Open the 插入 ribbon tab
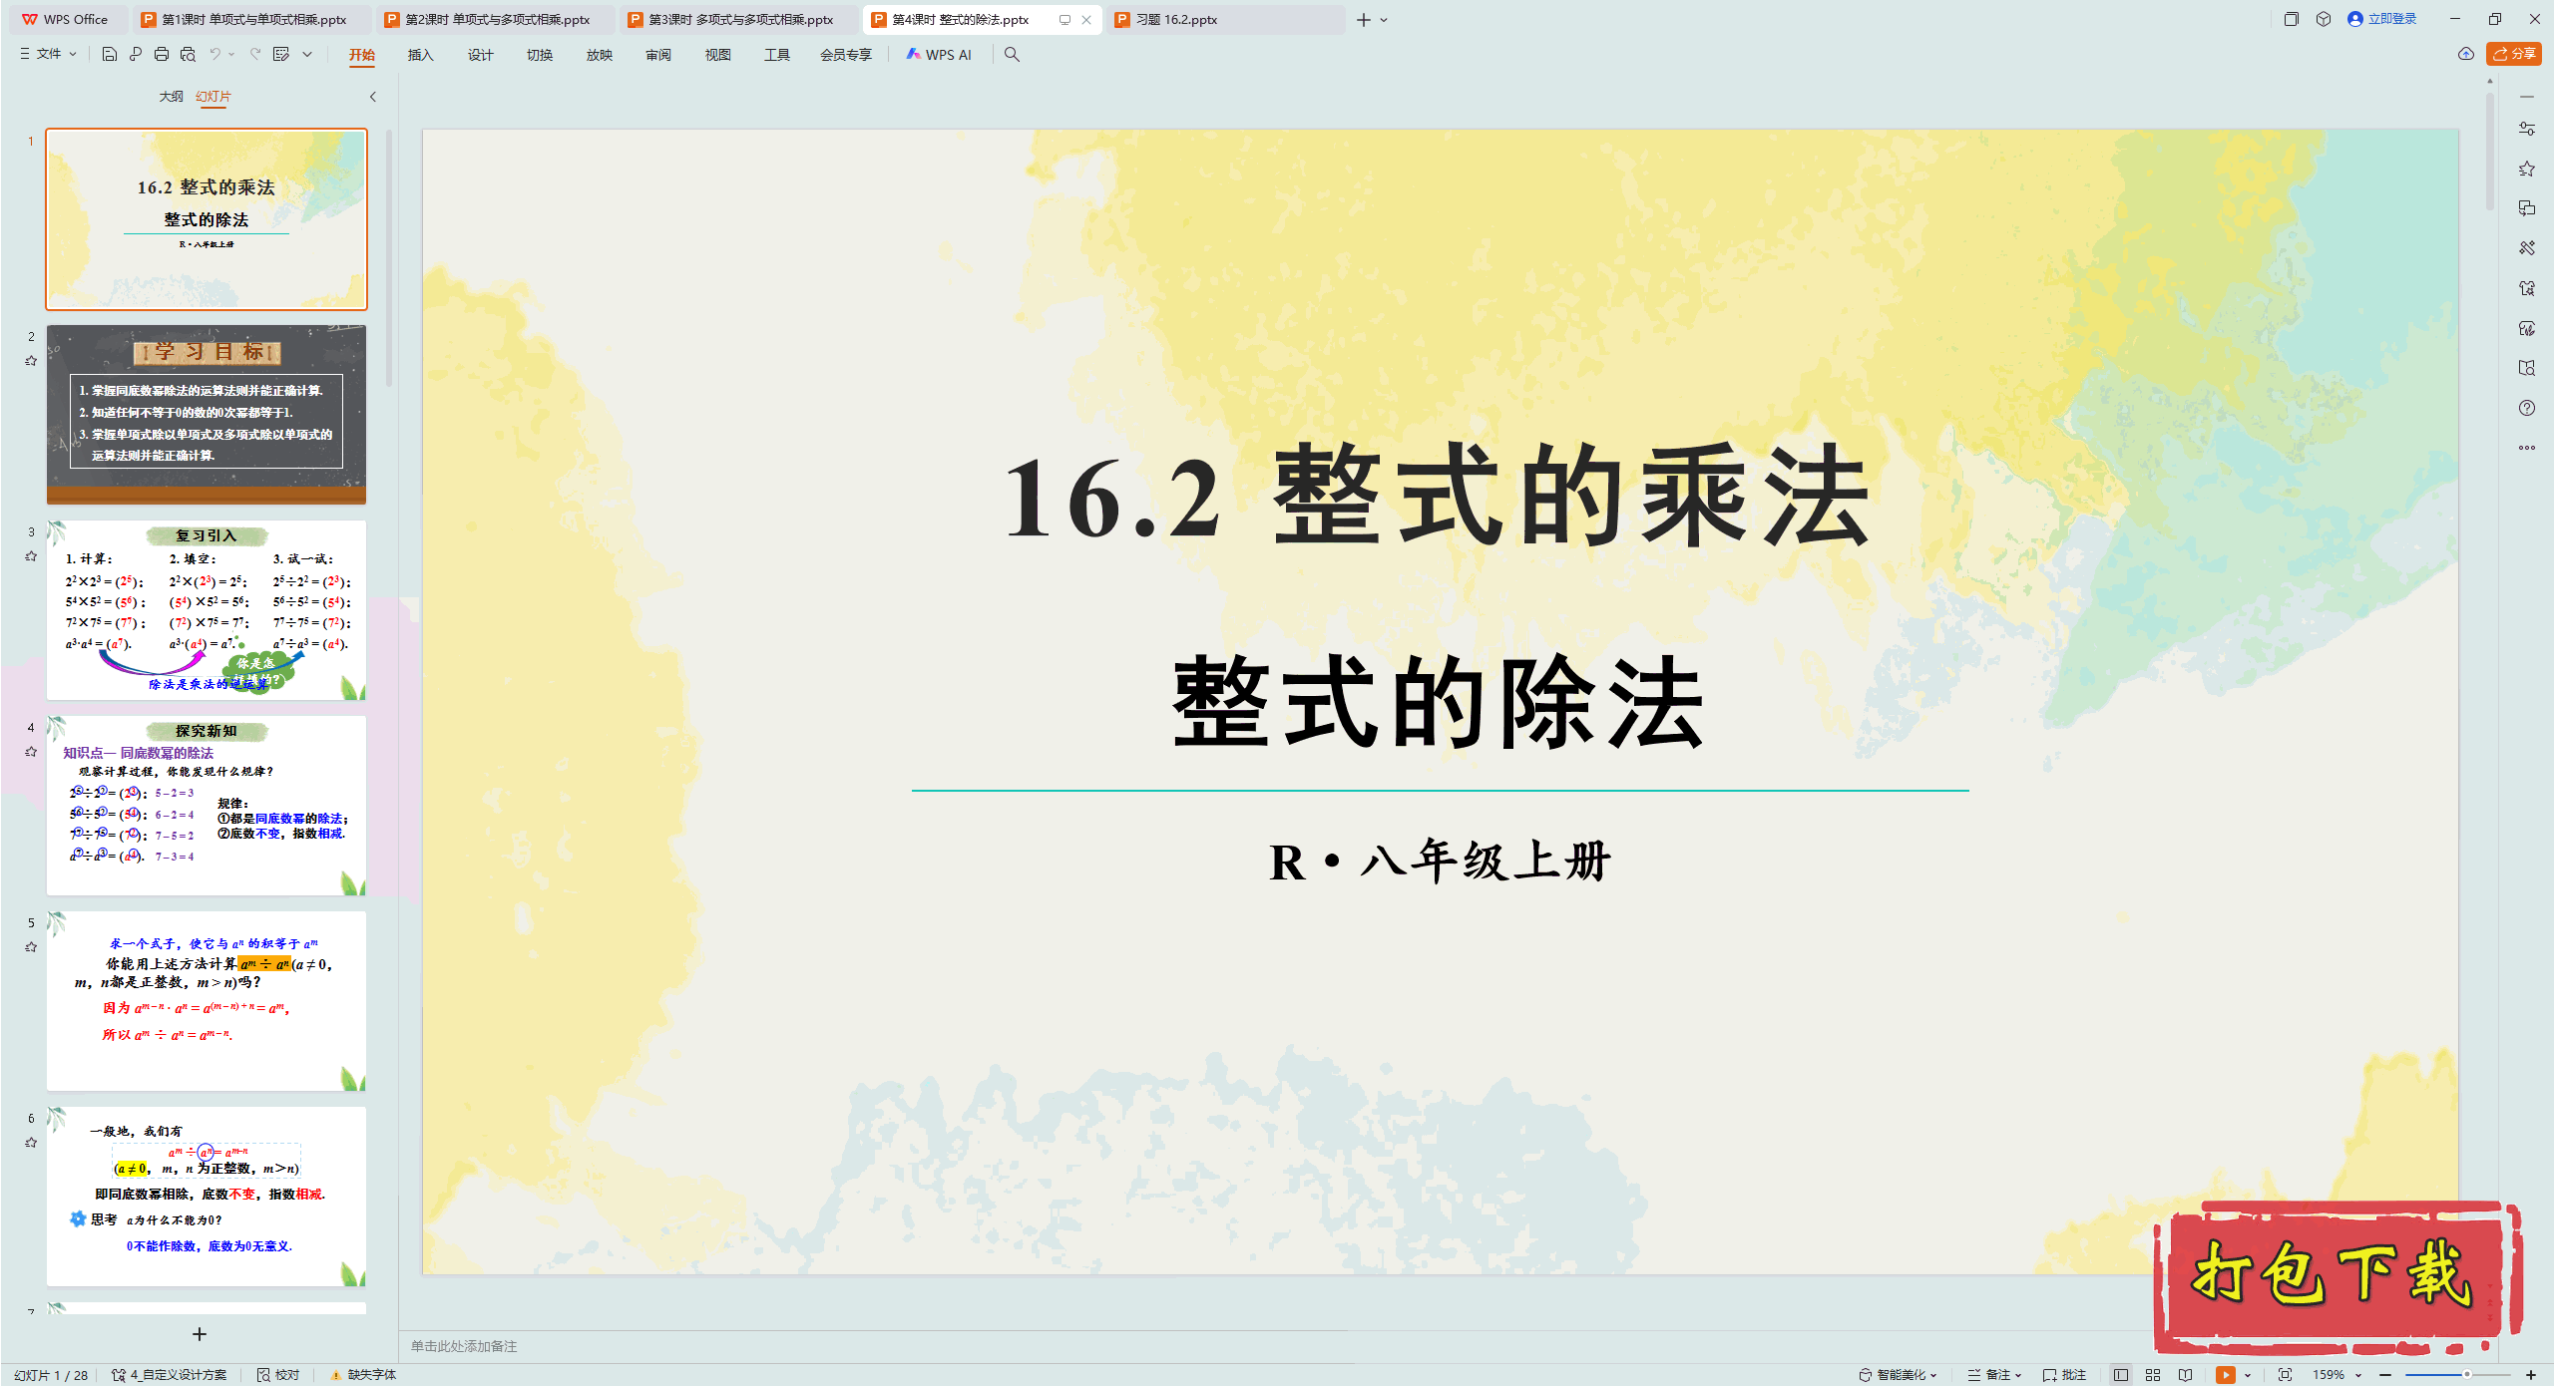The height and width of the screenshot is (1386, 2554). (x=420, y=55)
